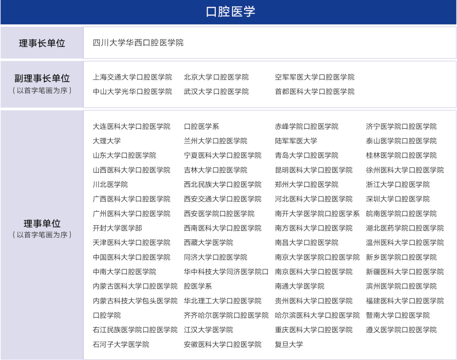Click '四川大学华西口腔医学院' entry
This screenshot has width=457, height=360.
click(138, 43)
